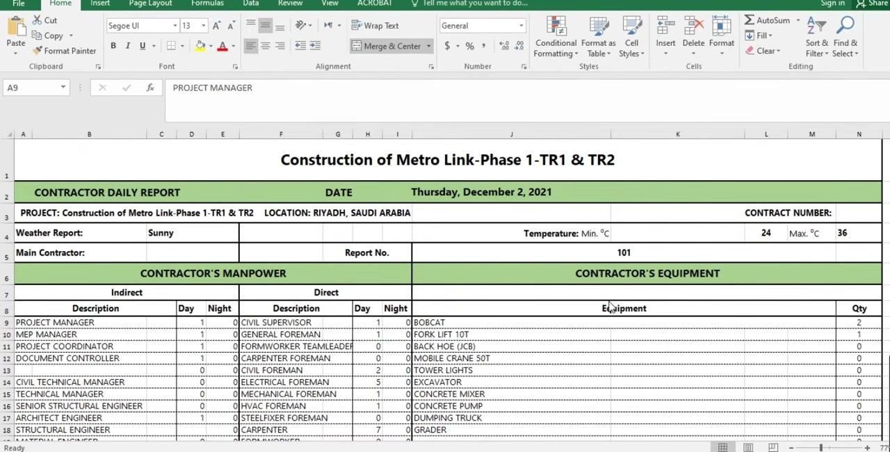Increase the cell indent
Screen dimensions: 890x452
315,46
